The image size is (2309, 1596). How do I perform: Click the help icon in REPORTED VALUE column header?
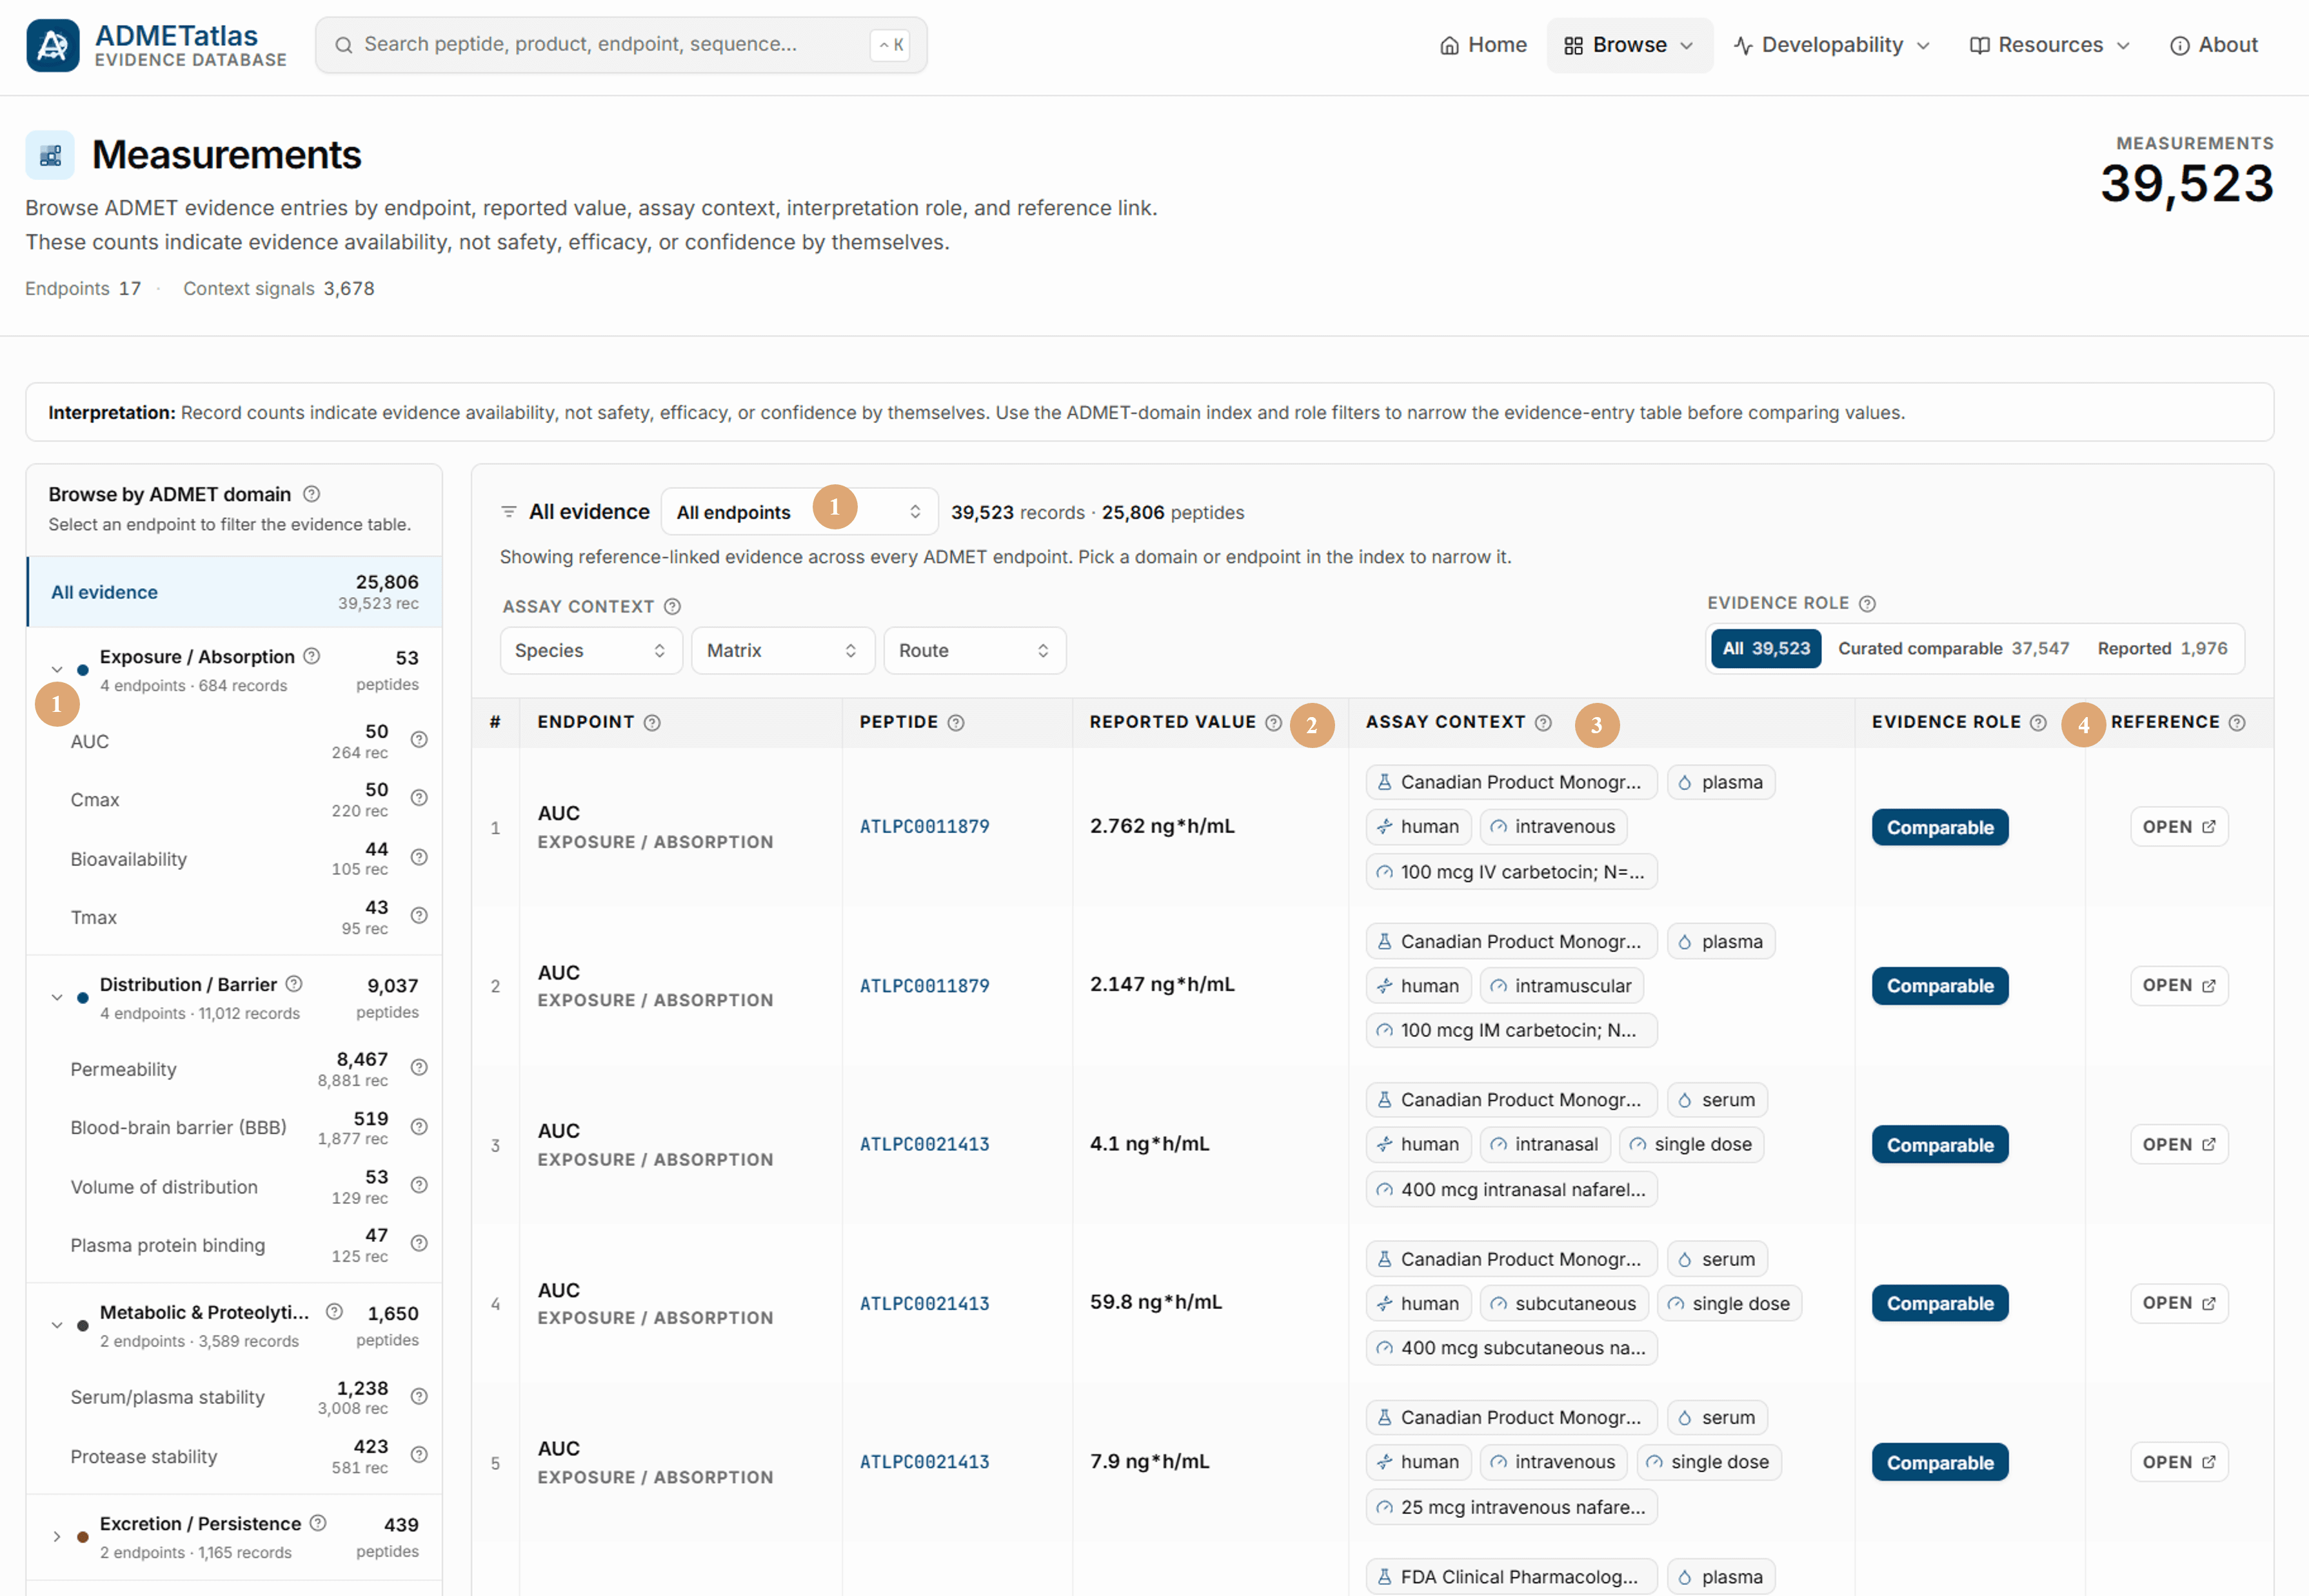coord(1273,723)
